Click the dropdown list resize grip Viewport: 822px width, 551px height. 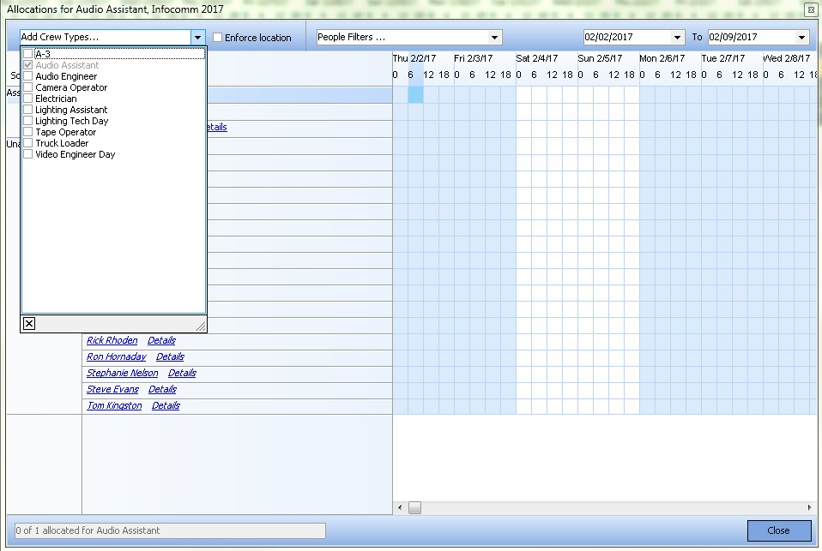click(x=200, y=326)
